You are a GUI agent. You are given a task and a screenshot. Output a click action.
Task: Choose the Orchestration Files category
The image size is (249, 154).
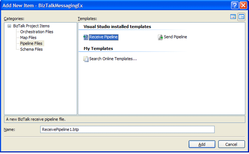tap(37, 32)
